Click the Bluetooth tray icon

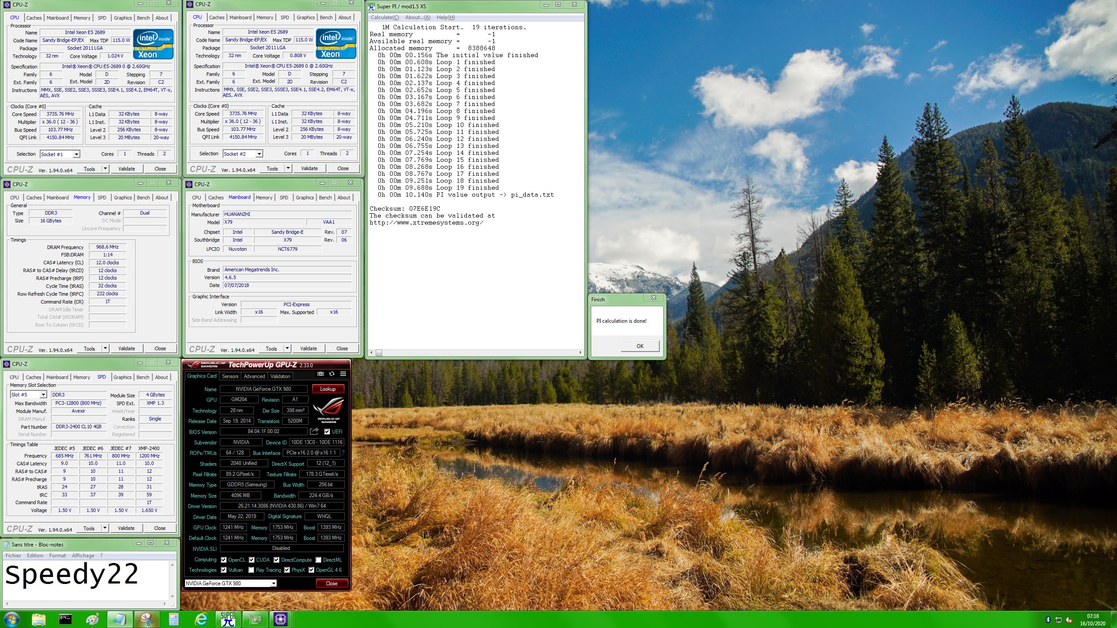click(x=1048, y=620)
